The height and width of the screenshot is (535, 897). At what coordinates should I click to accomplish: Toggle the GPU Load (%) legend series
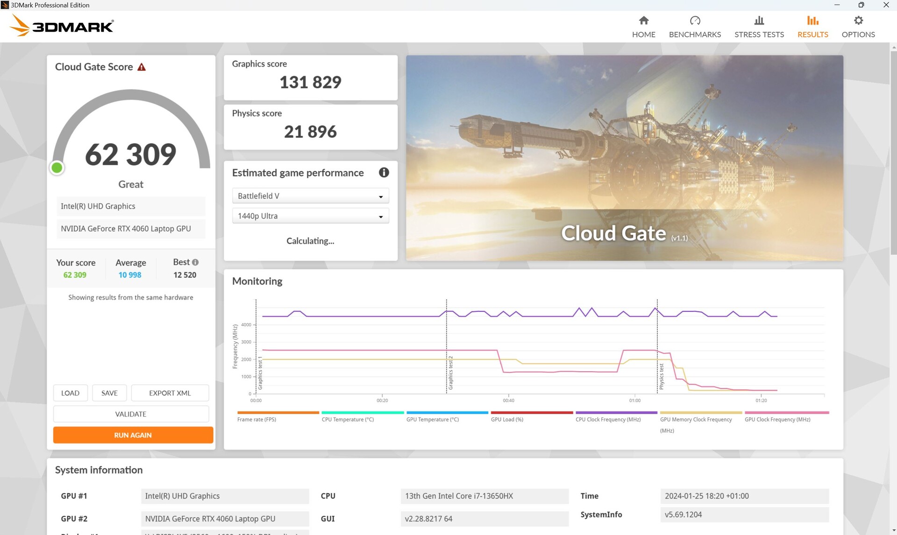[507, 419]
